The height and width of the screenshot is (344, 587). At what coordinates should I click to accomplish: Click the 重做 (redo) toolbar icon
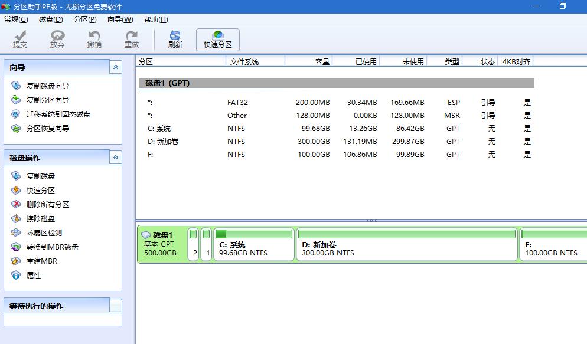tap(131, 38)
